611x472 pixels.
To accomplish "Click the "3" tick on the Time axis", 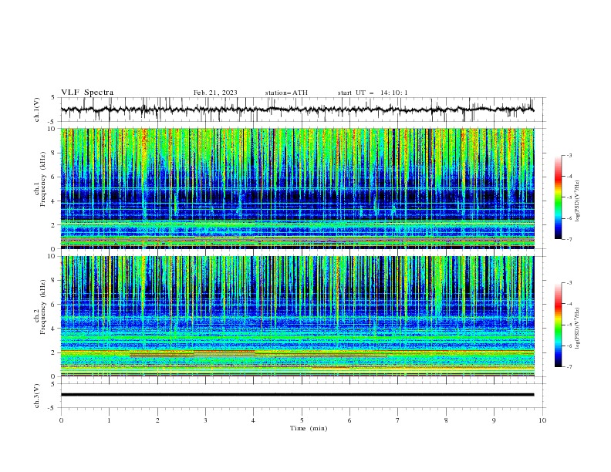I will coord(205,420).
